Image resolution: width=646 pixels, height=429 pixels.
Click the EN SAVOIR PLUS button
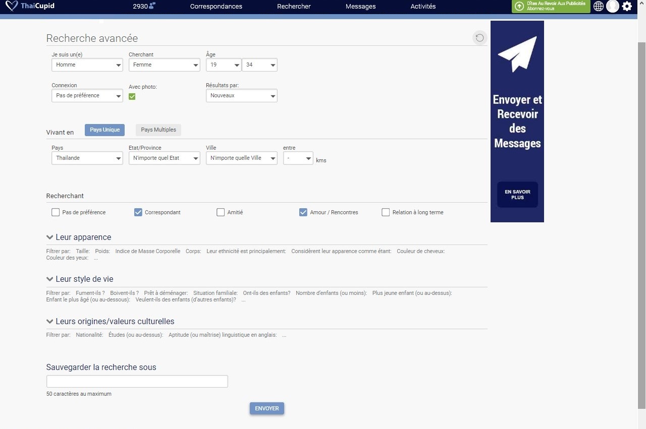pyautogui.click(x=517, y=195)
